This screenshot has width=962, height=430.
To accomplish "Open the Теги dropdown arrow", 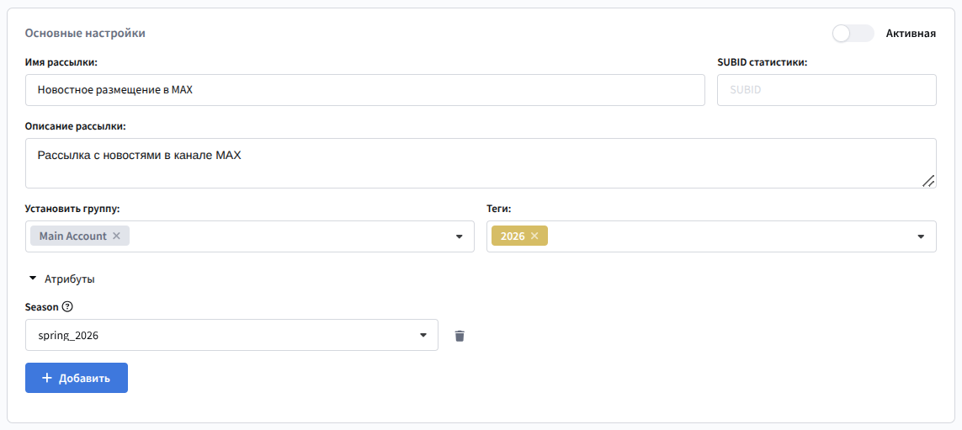I will click(x=921, y=236).
